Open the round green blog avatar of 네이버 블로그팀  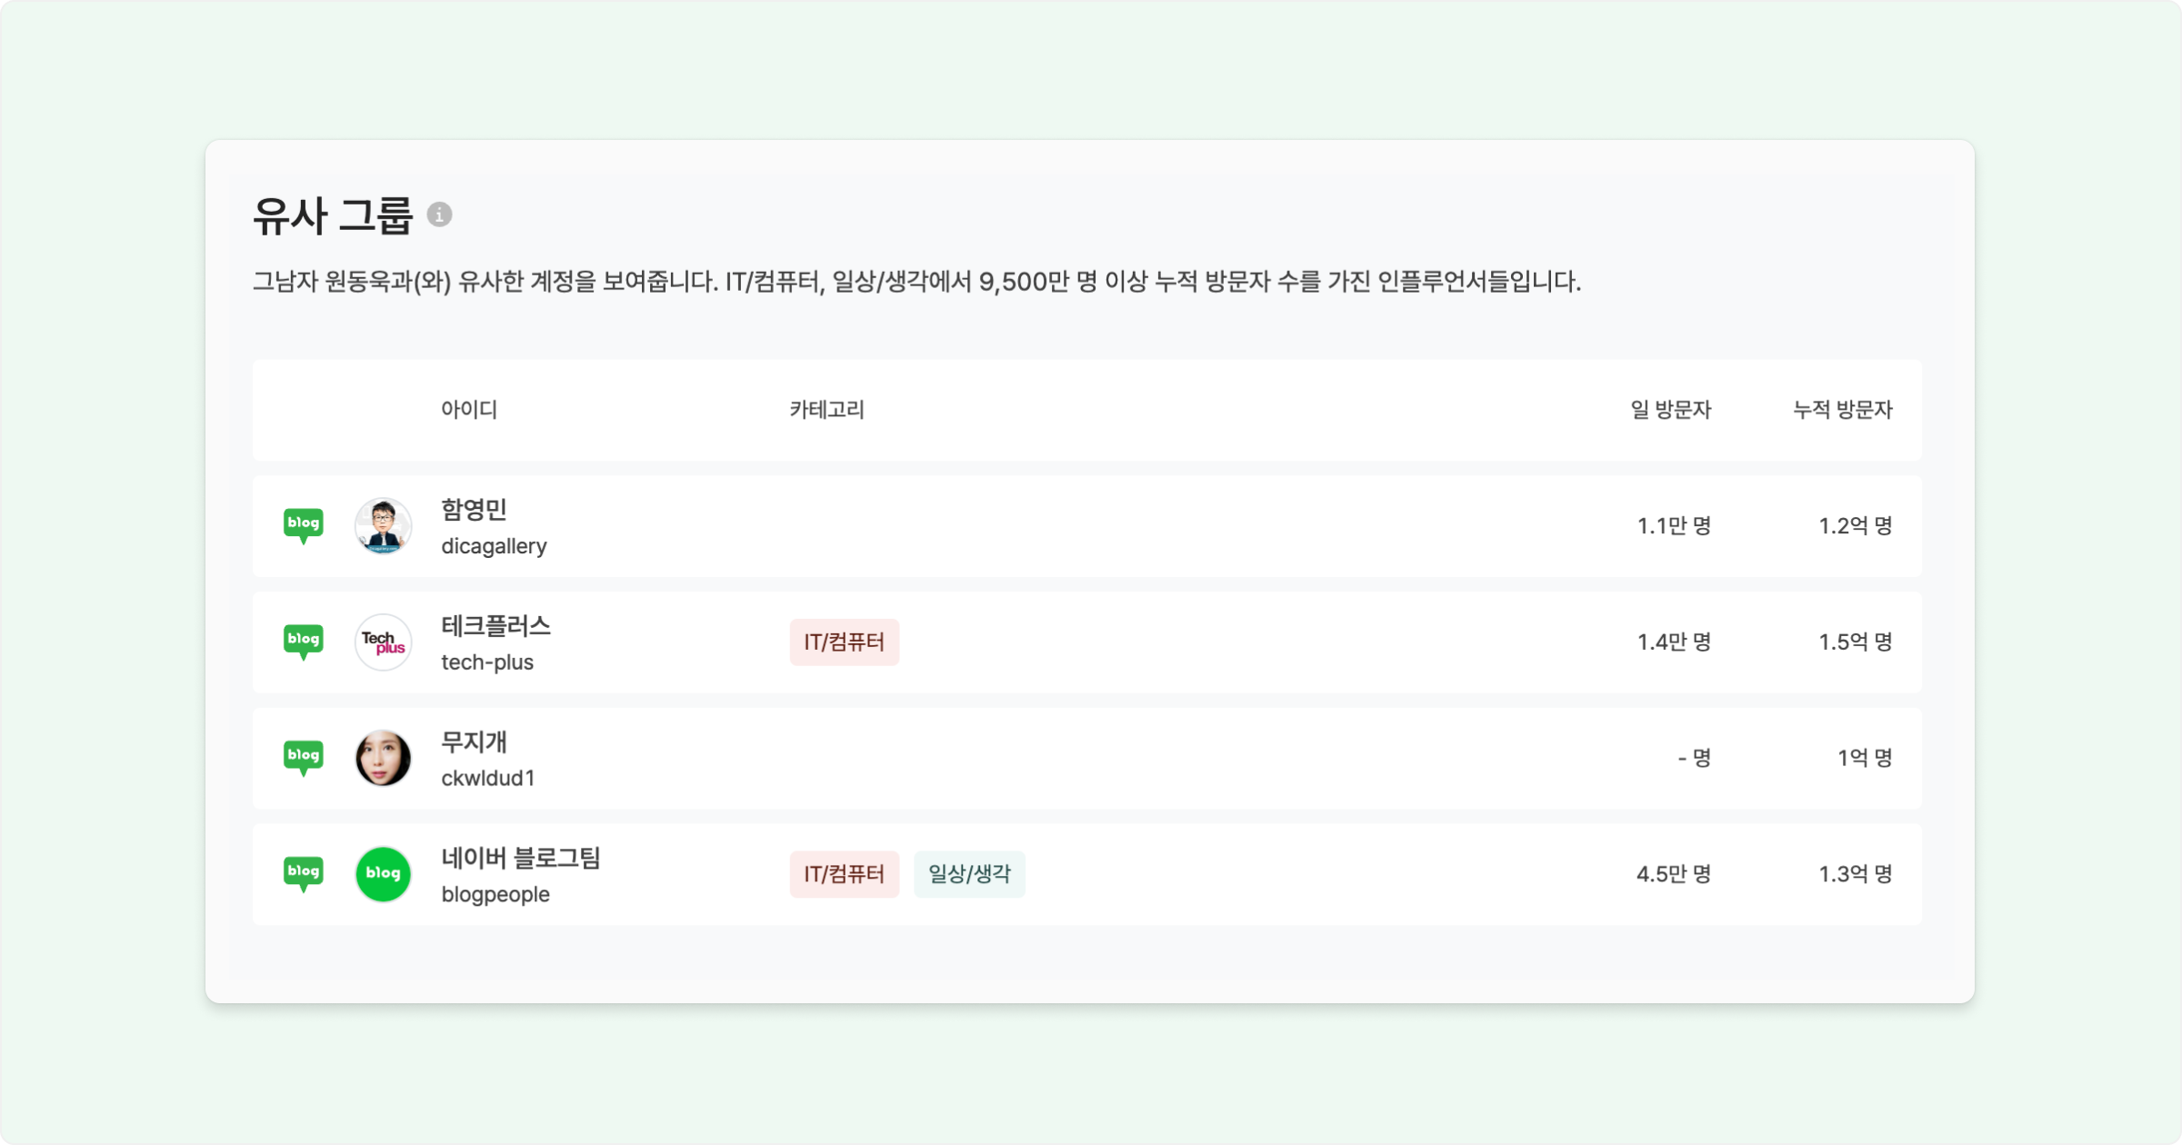tap(383, 873)
